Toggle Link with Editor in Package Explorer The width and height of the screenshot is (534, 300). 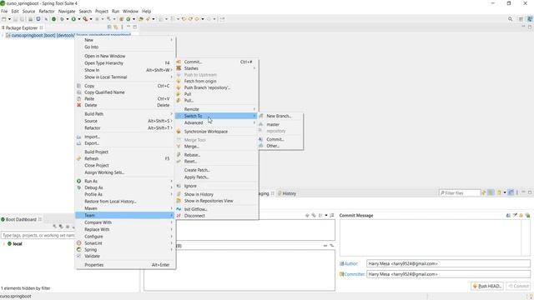pos(116,27)
